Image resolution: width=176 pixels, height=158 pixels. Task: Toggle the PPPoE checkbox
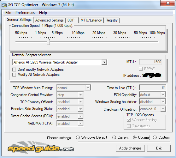141,69
